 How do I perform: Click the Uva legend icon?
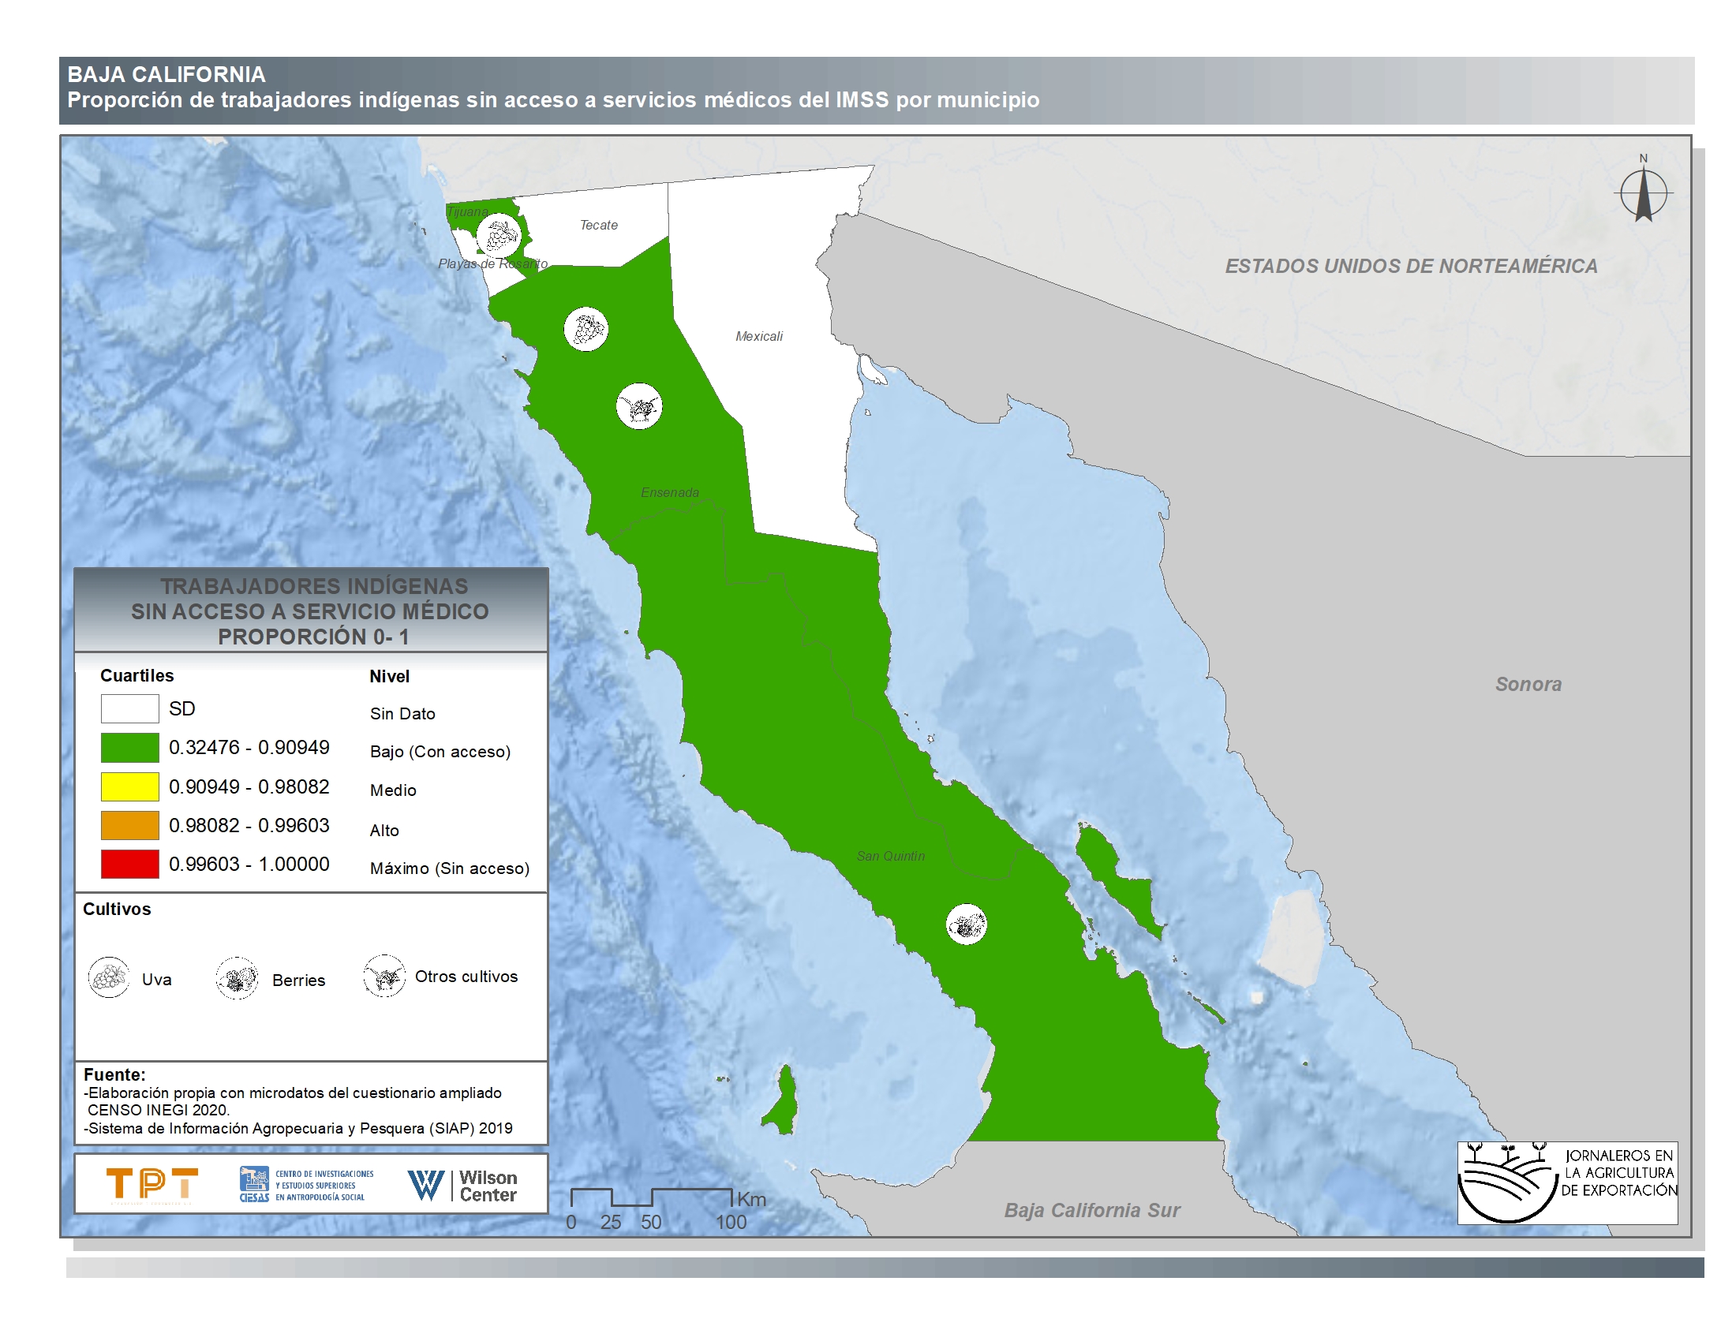109,977
